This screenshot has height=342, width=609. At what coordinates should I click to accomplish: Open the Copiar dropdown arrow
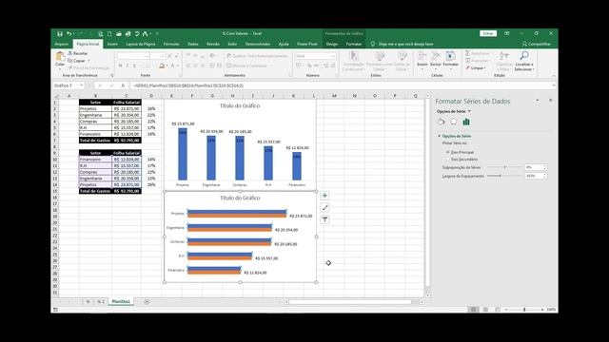point(88,61)
